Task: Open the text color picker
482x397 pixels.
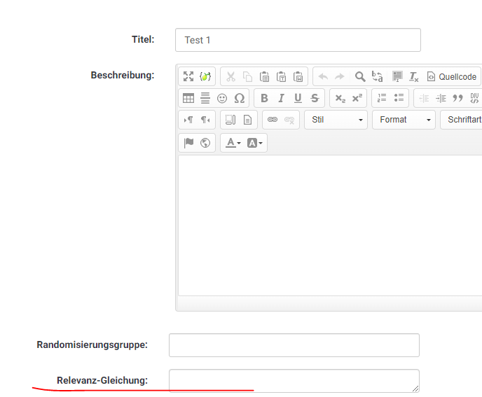Action: pyautogui.click(x=233, y=143)
